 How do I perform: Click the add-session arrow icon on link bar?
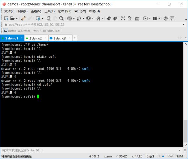pos(5,31)
